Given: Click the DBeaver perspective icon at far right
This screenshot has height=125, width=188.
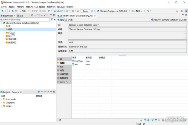Looking at the screenshot, I should click(x=186, y=11).
